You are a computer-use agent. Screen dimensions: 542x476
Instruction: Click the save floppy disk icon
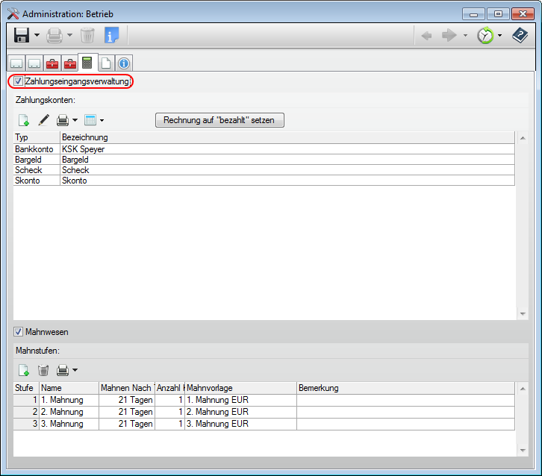tap(22, 35)
